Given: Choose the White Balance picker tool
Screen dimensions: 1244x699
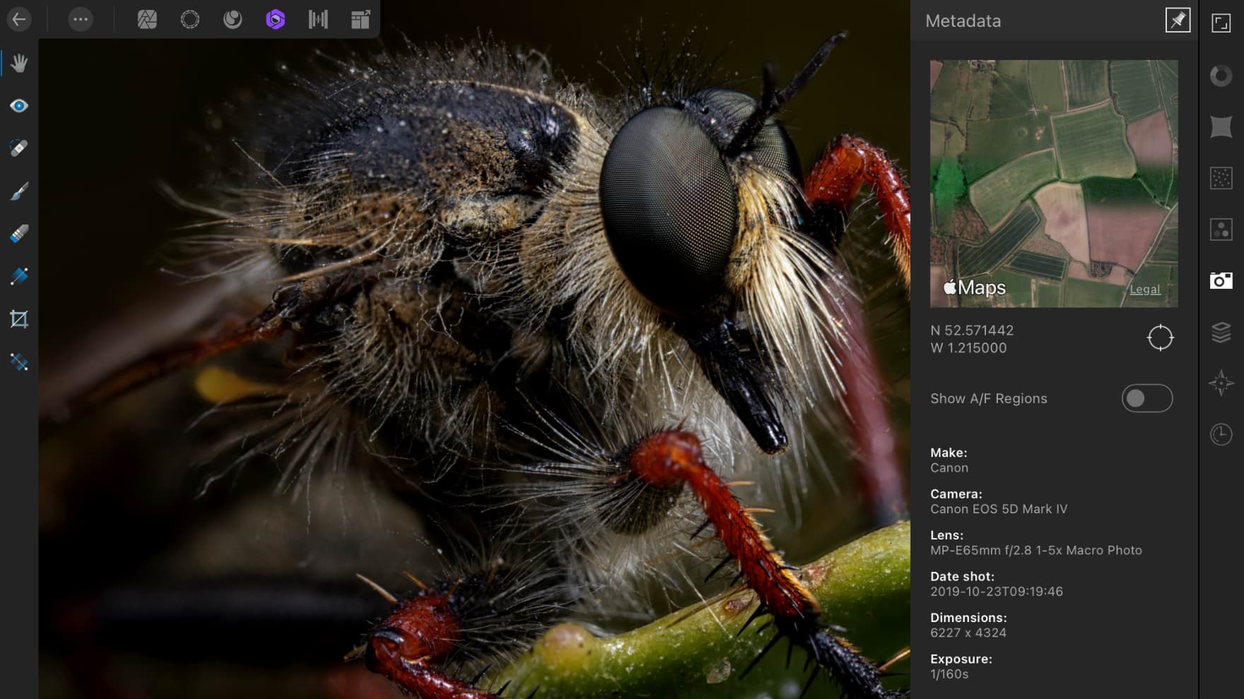Looking at the screenshot, I should click(x=19, y=362).
